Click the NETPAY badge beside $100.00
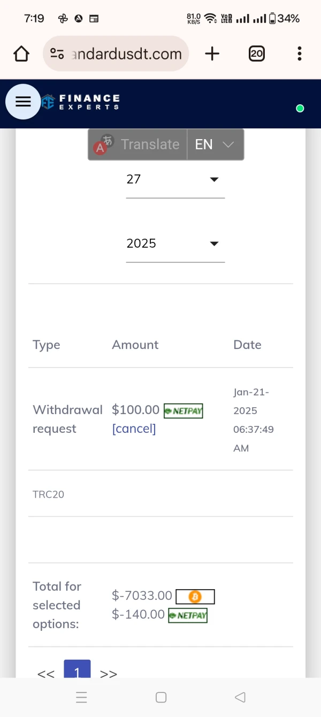Viewport: 321px width, 717px height. pos(183,411)
